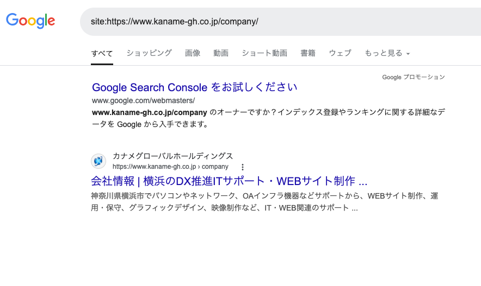
Task: Click the www.google.com/webmasters/ URL text
Action: click(x=143, y=100)
